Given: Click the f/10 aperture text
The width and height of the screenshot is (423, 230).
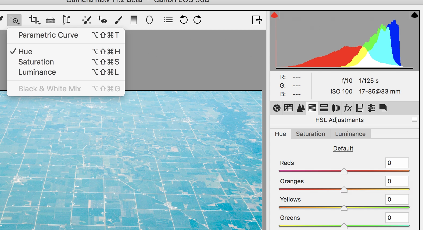Looking at the screenshot, I should pos(347,81).
